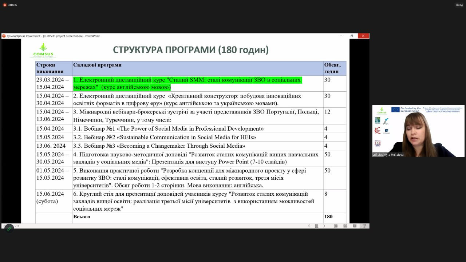Click "The Power of Social Media in Professional Development" row
The width and height of the screenshot is (466, 262).
point(168,128)
